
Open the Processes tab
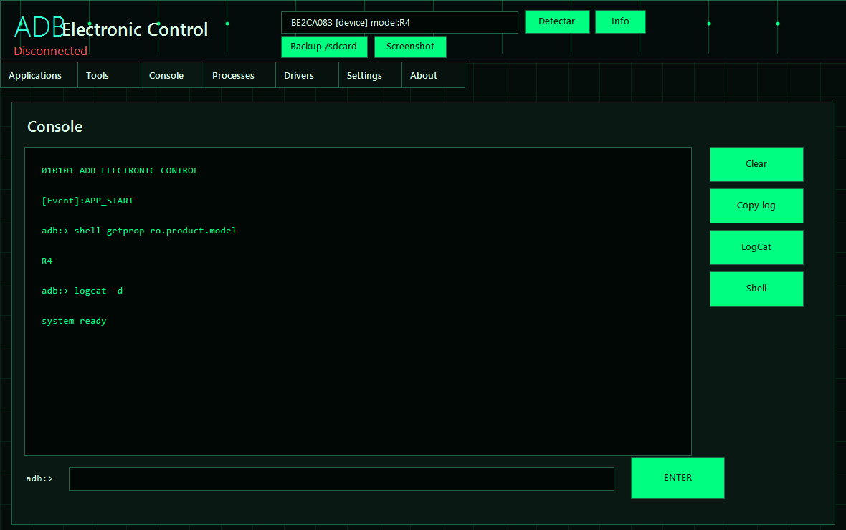[239, 75]
